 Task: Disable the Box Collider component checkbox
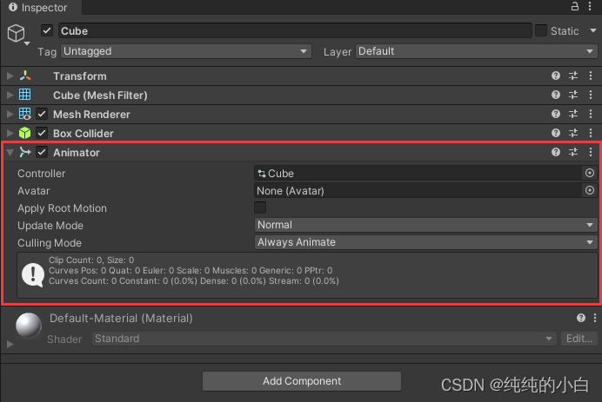(x=42, y=133)
